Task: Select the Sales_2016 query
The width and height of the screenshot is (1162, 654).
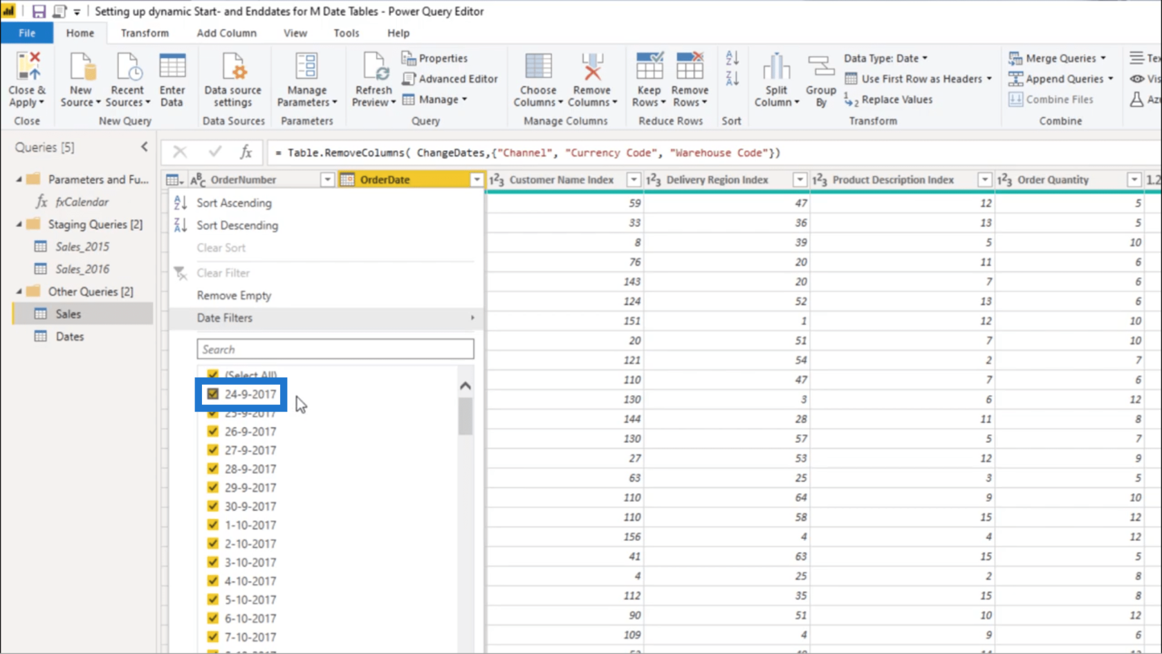Action: tap(82, 269)
